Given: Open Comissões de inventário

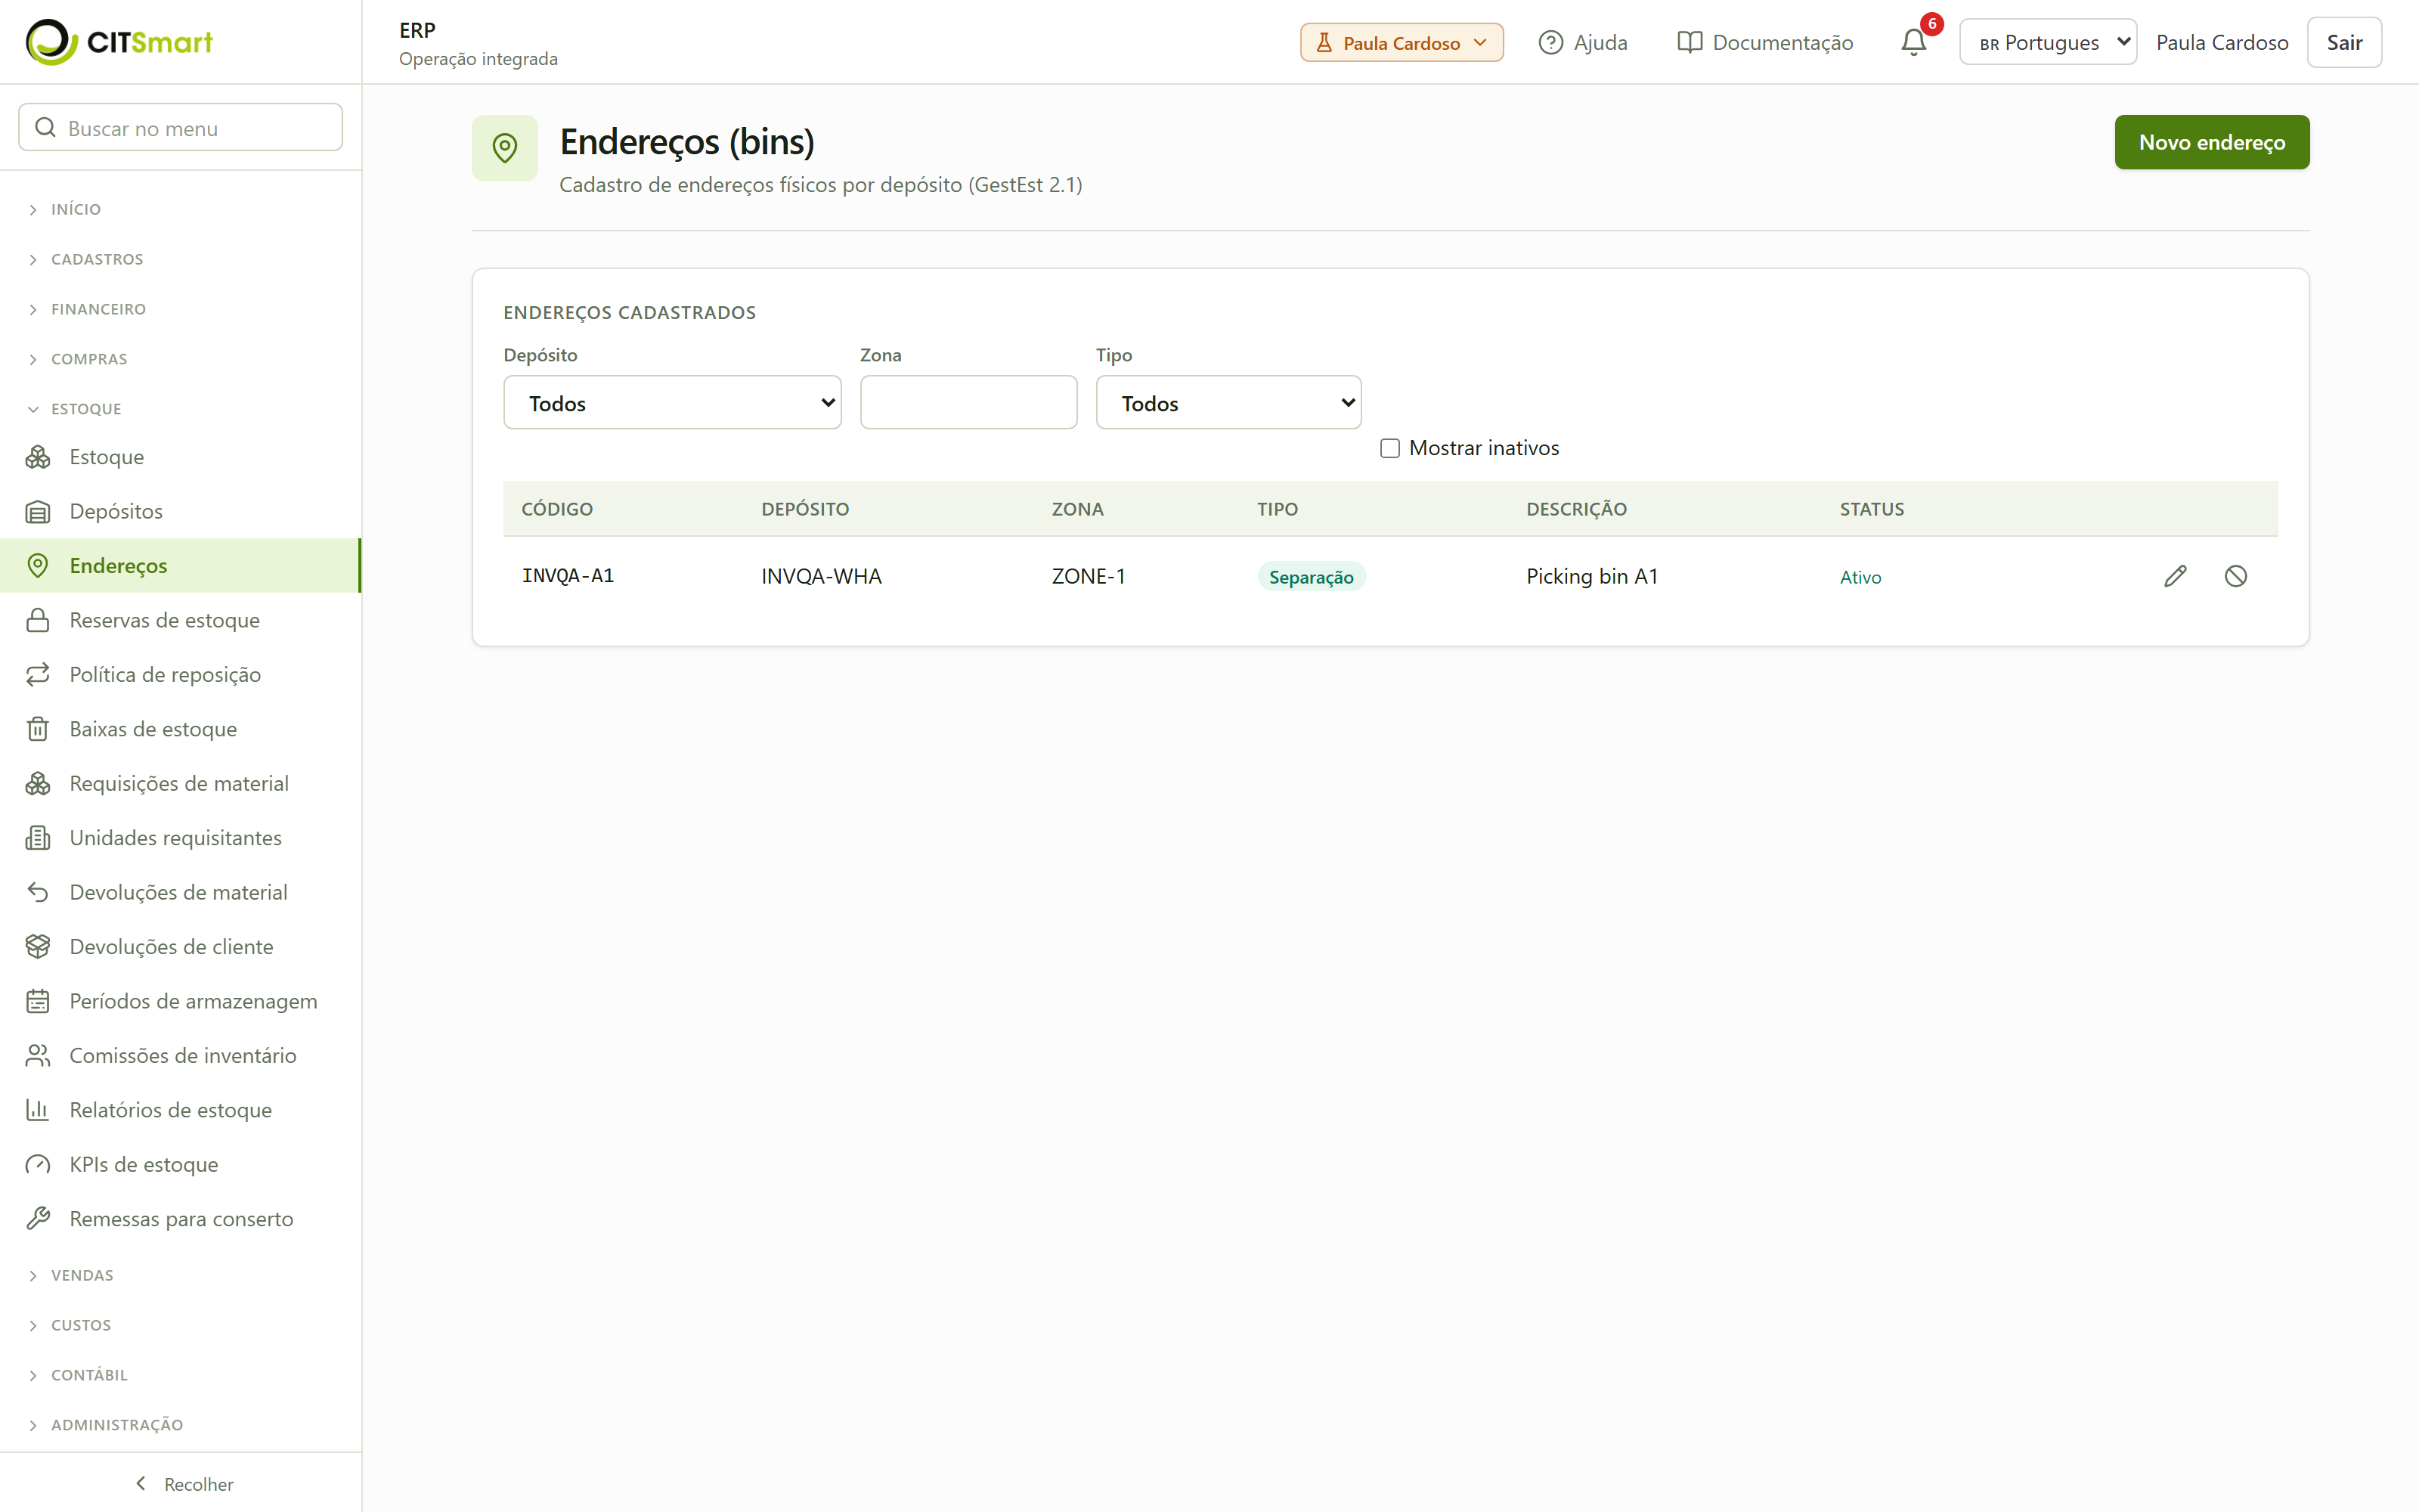Looking at the screenshot, I should pyautogui.click(x=181, y=1055).
